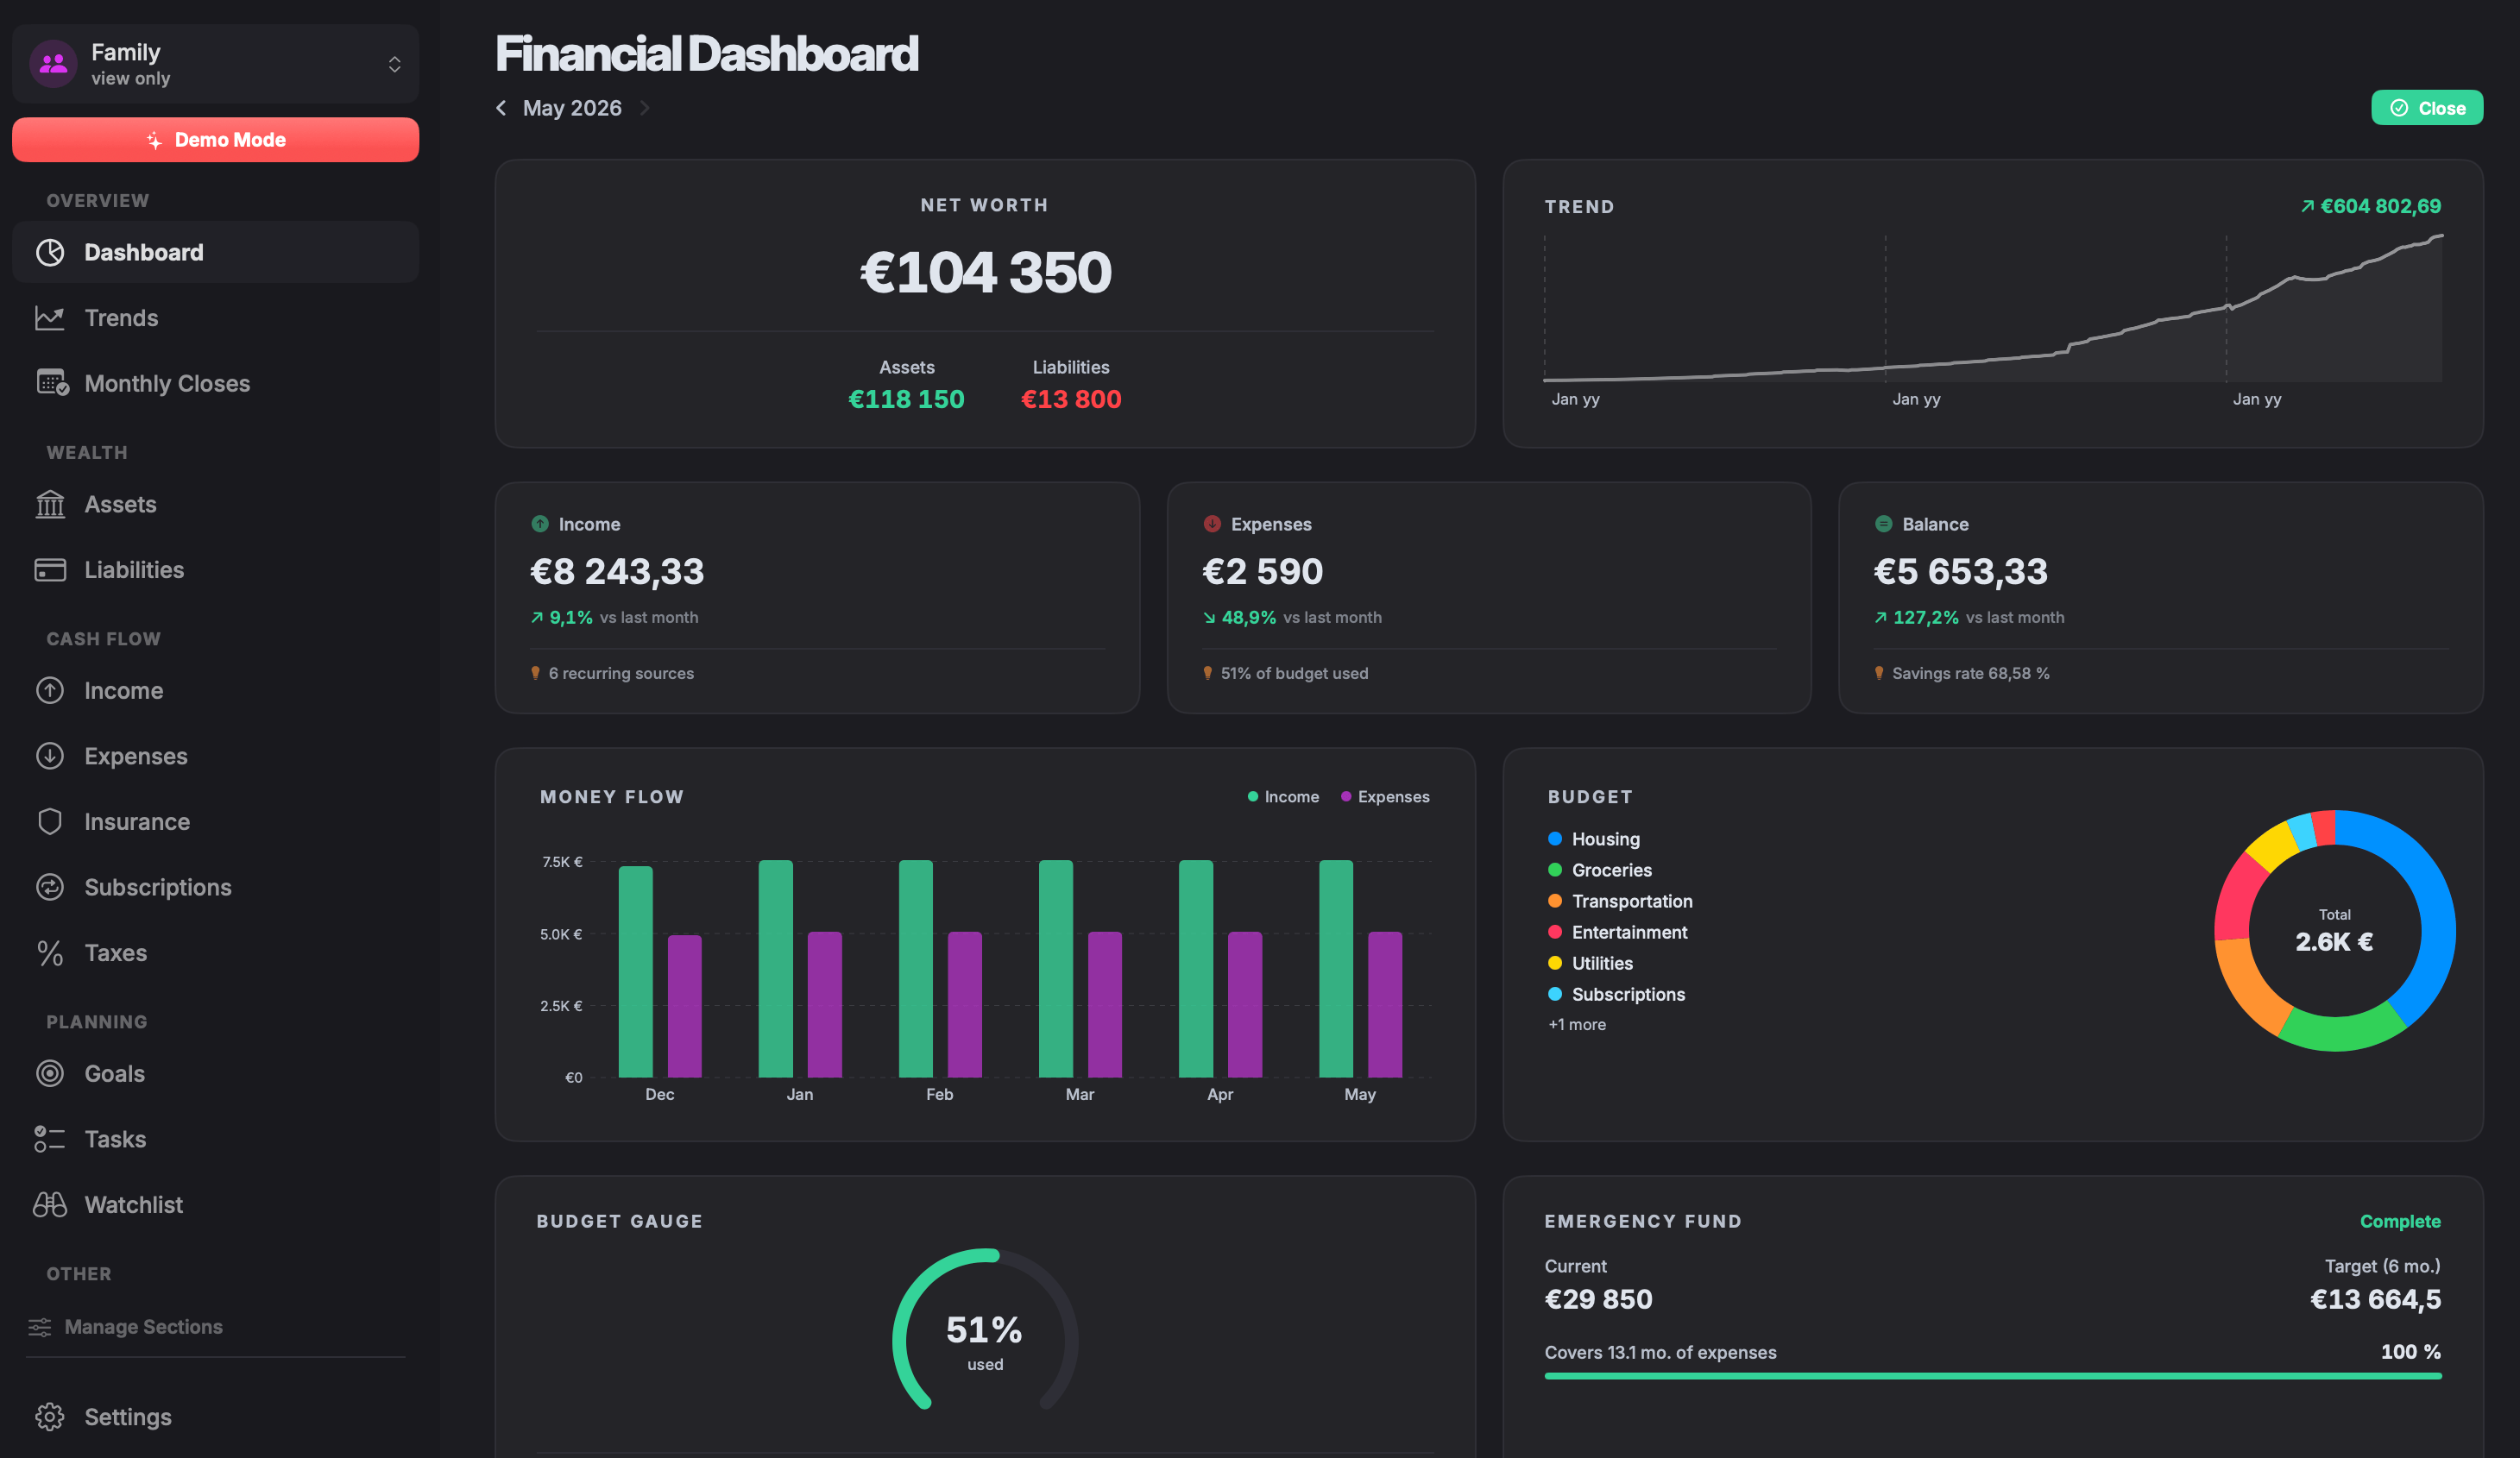Viewport: 2520px width, 1458px height.
Task: Click the Taxes percent icon
Action: 50,953
